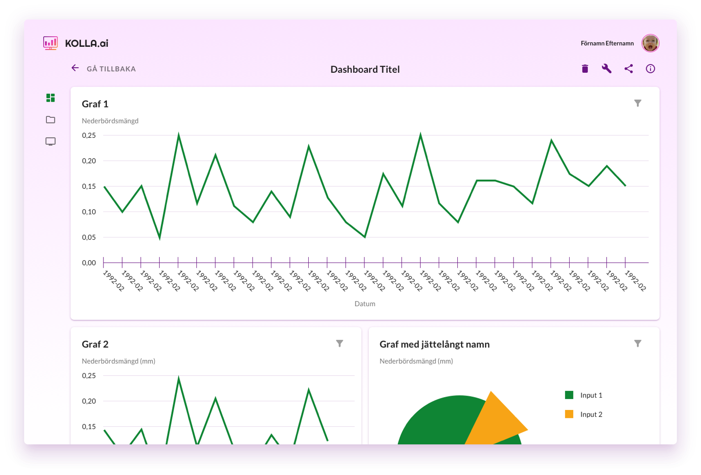Click the Input 2 legend label
The width and height of the screenshot is (701, 475).
tap(591, 414)
